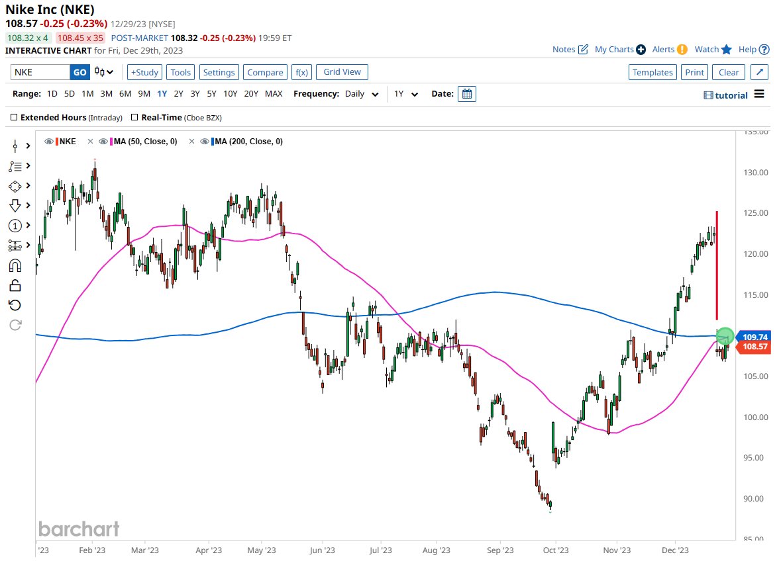Select the measurement tools icon
Screen dimensions: 781x565
click(x=15, y=245)
